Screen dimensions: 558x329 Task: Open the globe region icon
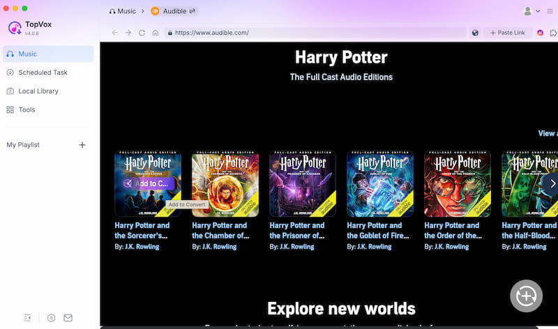(475, 33)
